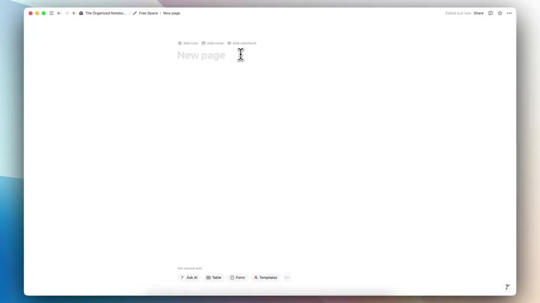Viewport: 540px width, 303px height.
Task: Insert a Form from get started
Action: click(x=238, y=278)
